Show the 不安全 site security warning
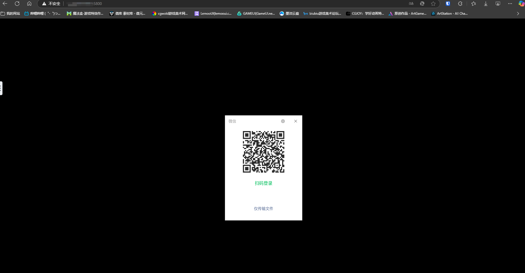The height and width of the screenshot is (273, 525). [51, 4]
